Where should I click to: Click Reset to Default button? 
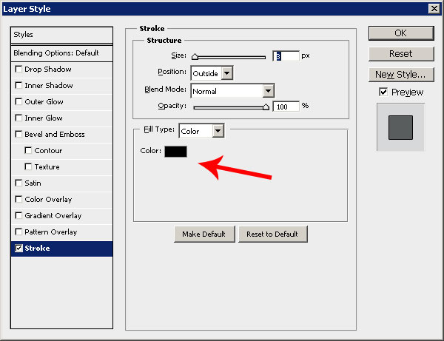272,234
